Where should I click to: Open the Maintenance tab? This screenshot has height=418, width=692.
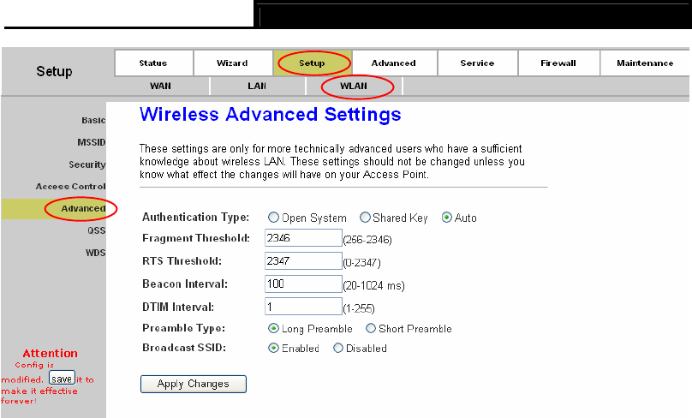coord(645,63)
